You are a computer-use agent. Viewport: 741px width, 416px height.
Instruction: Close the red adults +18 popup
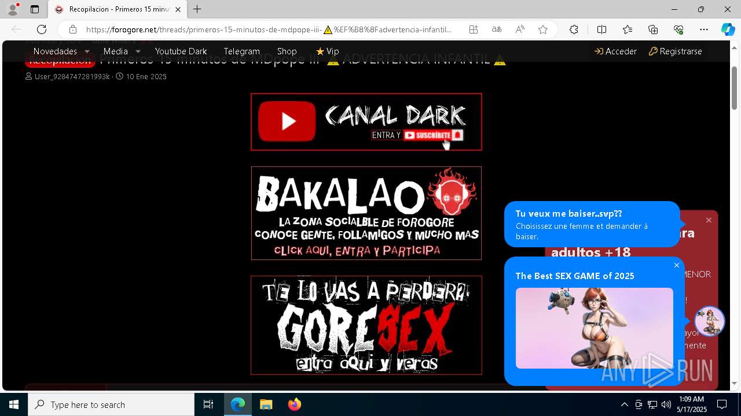709,220
